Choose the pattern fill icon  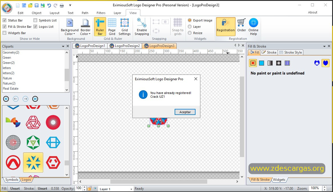coord(287,63)
